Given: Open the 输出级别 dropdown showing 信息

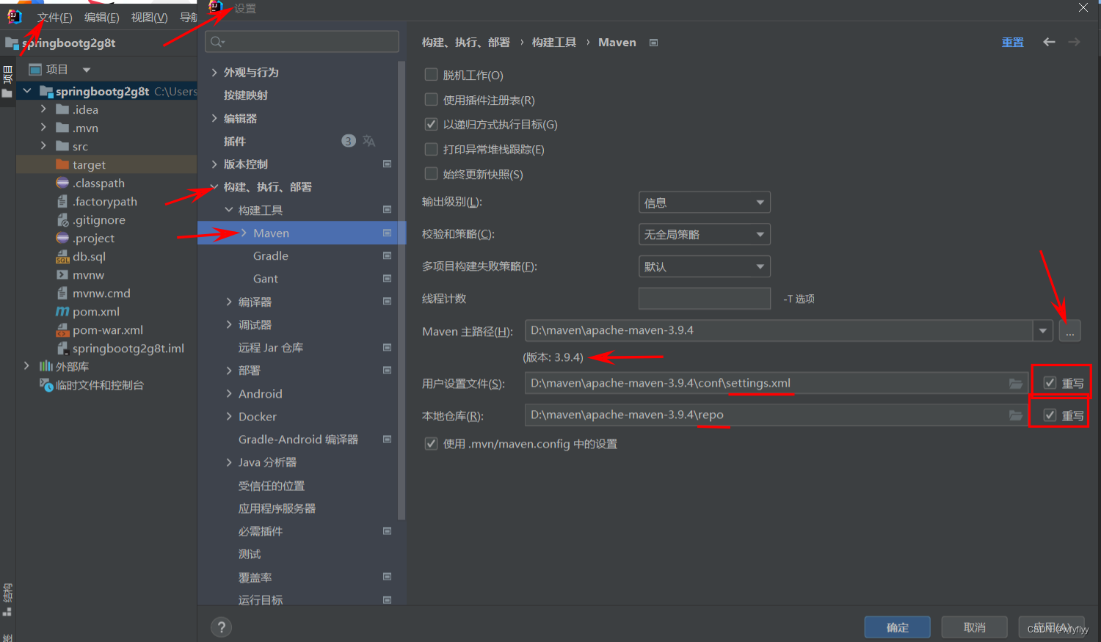Looking at the screenshot, I should (704, 203).
